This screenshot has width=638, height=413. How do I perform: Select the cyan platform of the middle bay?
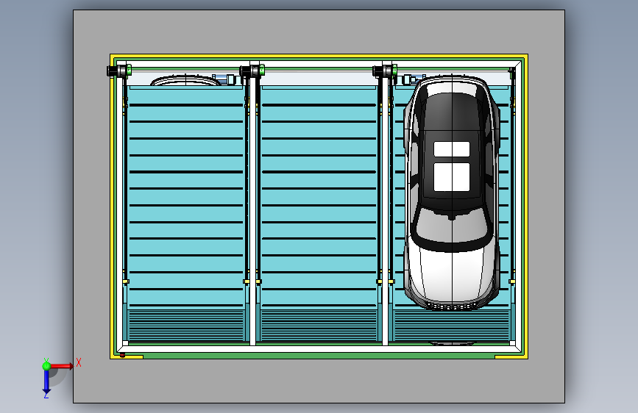click(319, 197)
